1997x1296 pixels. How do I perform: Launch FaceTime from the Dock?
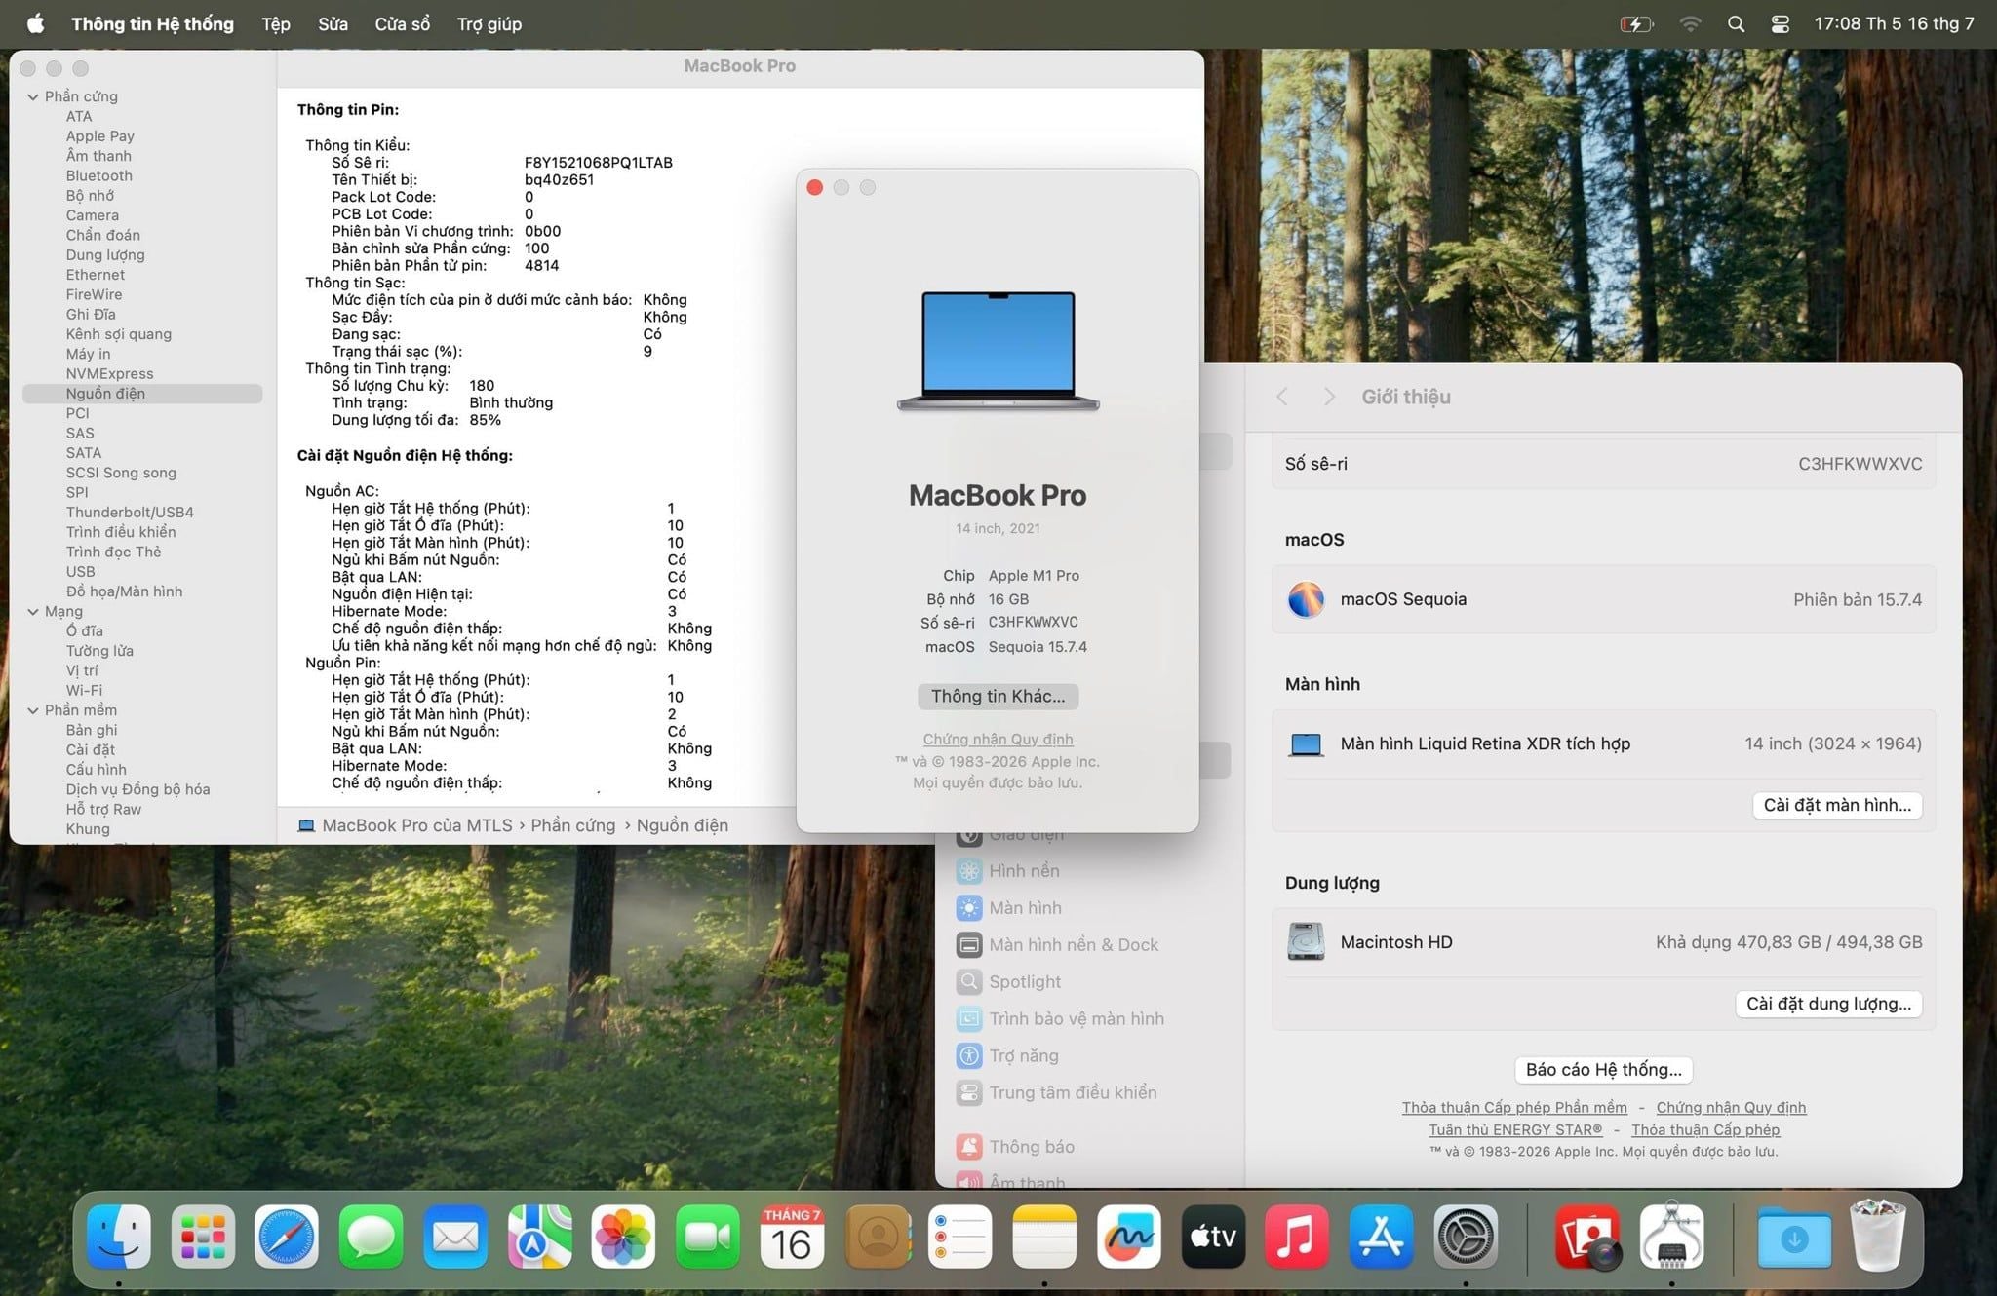point(707,1237)
